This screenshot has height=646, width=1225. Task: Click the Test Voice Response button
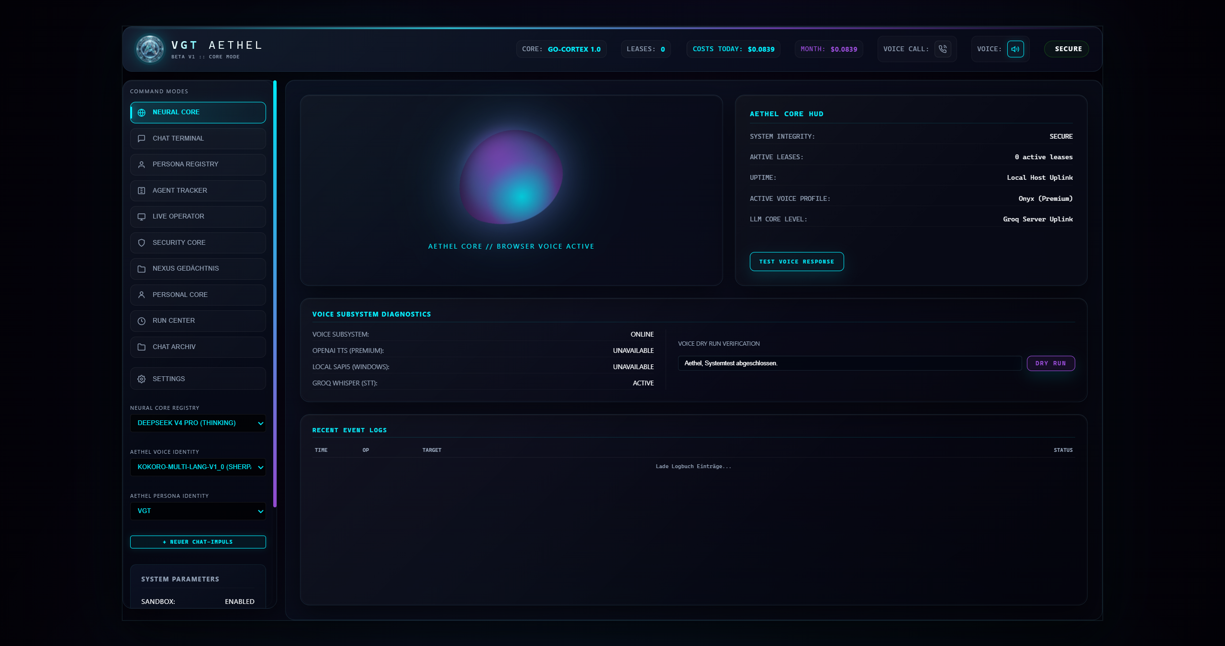pyautogui.click(x=797, y=262)
